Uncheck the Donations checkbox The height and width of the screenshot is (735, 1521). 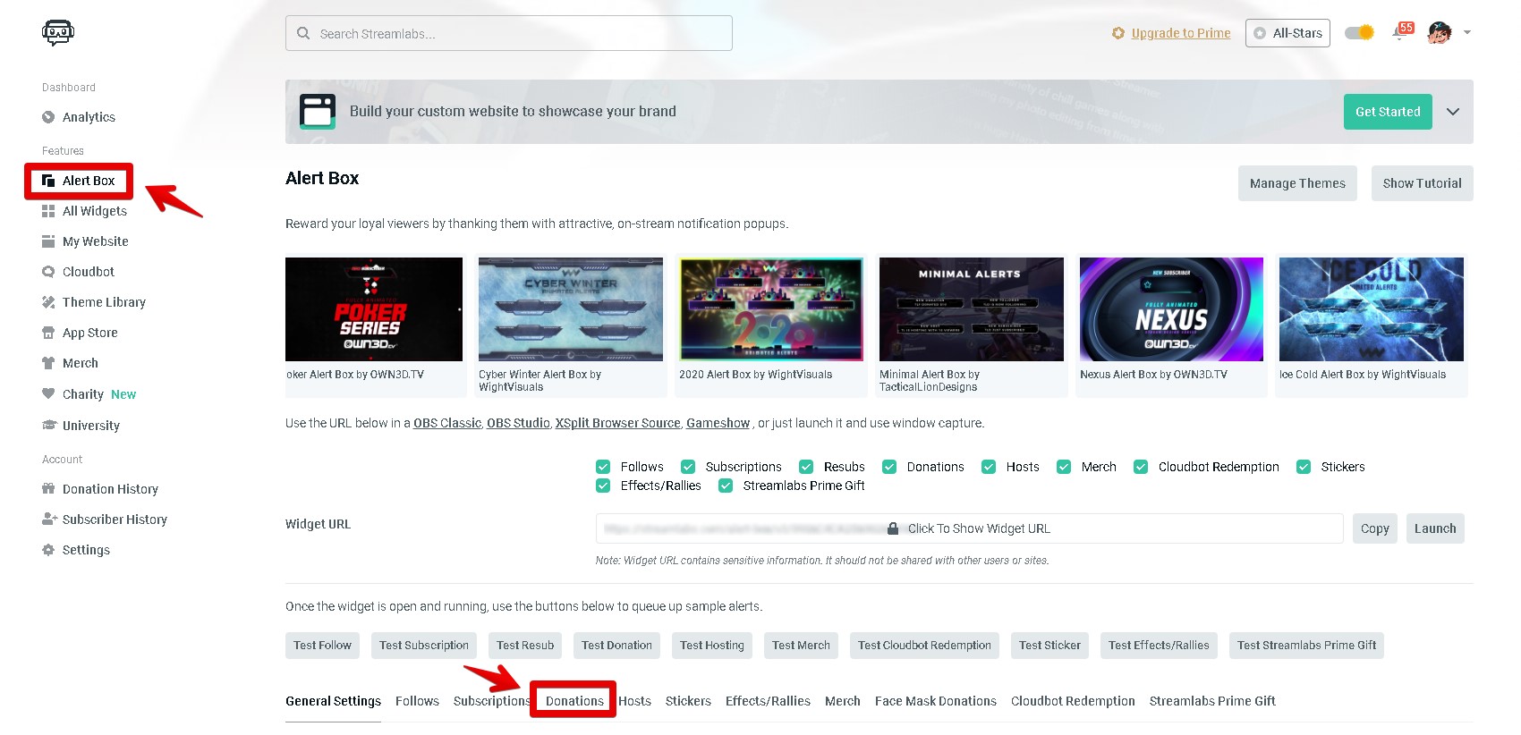click(x=889, y=467)
